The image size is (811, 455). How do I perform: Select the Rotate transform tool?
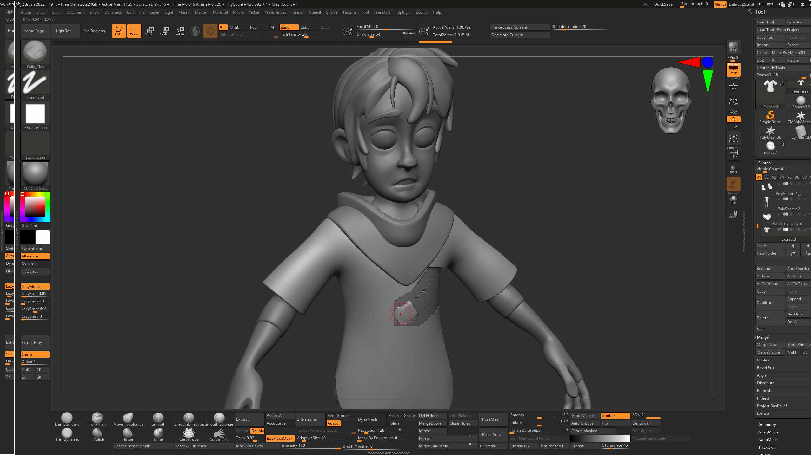[180, 31]
